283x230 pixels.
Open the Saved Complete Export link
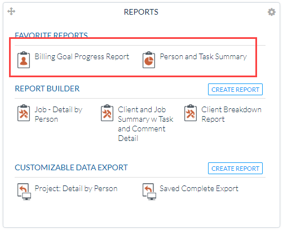point(199,188)
